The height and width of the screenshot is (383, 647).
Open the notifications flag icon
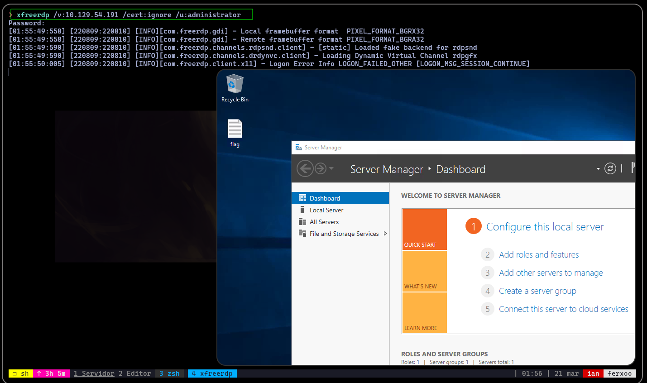[633, 168]
